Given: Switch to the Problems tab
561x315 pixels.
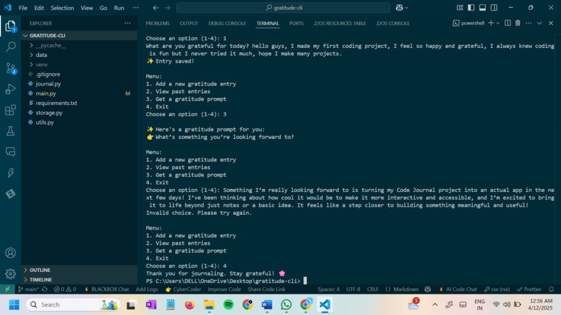Looking at the screenshot, I should pos(157,23).
